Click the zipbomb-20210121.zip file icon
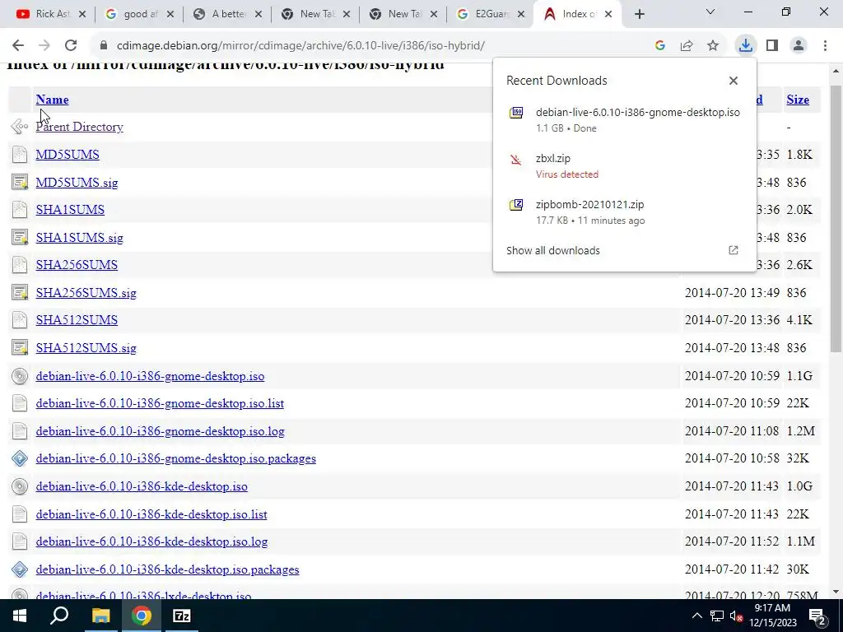The width and height of the screenshot is (843, 632). click(516, 205)
